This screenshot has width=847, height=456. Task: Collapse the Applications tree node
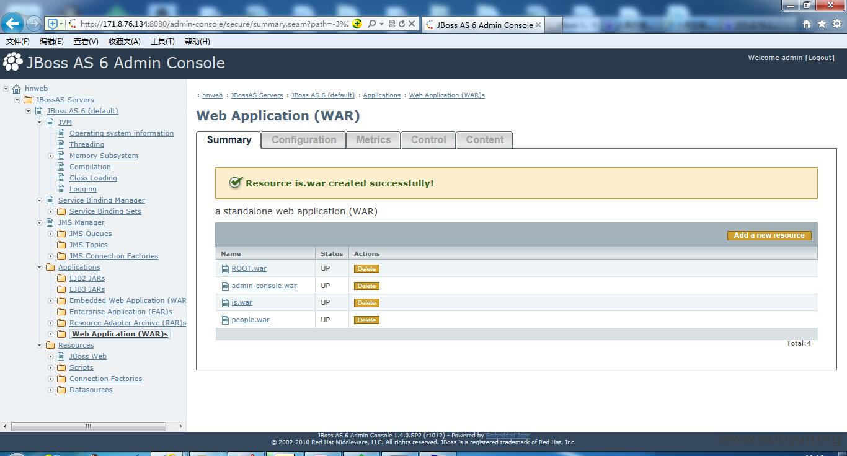[x=40, y=267]
